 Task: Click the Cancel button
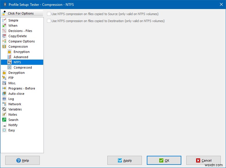click(203, 160)
